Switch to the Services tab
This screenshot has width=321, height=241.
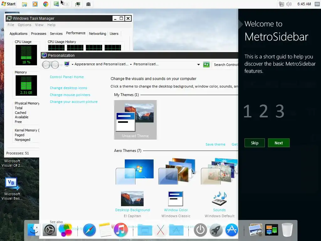56,34
